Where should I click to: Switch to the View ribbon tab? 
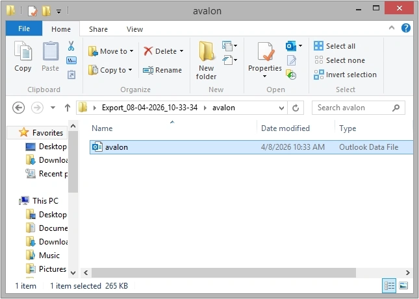(134, 29)
